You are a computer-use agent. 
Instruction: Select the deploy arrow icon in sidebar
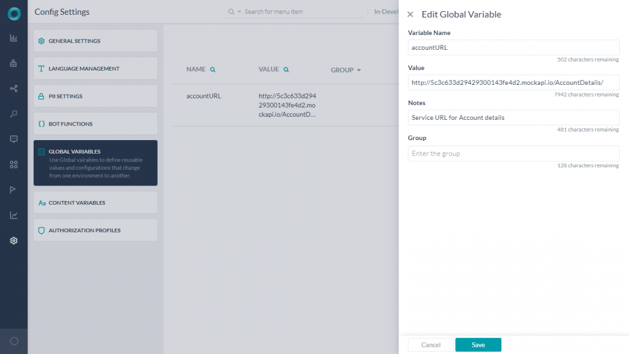click(14, 189)
